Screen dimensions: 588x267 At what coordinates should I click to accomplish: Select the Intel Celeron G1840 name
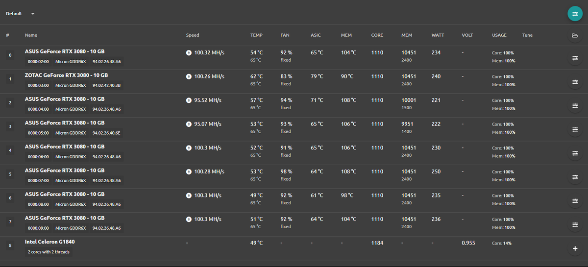coord(50,242)
